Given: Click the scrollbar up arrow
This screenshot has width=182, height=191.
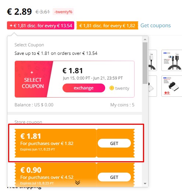Looking at the screenshot, I should (x=145, y=39).
